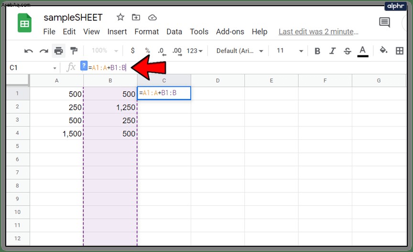This screenshot has width=413, height=252.
Task: Click the Move to folder icon
Action: (x=136, y=17)
